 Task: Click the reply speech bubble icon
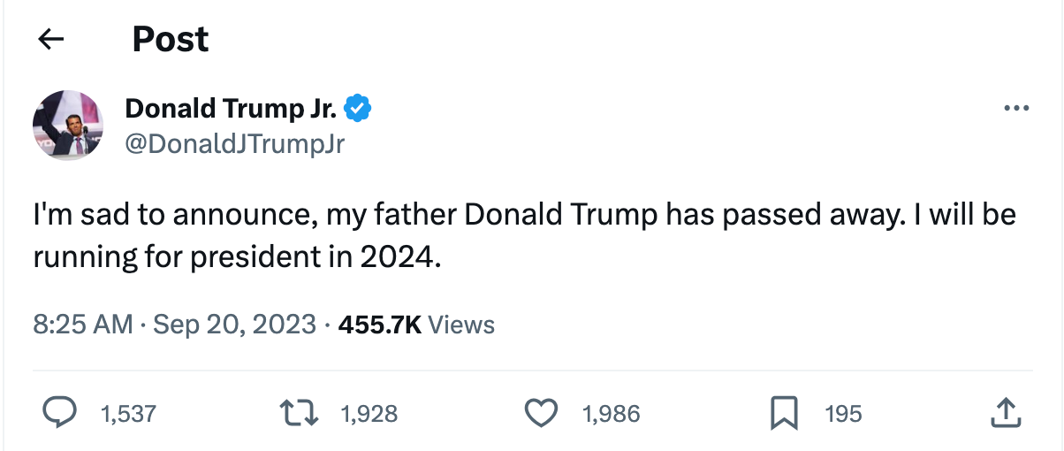[57, 413]
